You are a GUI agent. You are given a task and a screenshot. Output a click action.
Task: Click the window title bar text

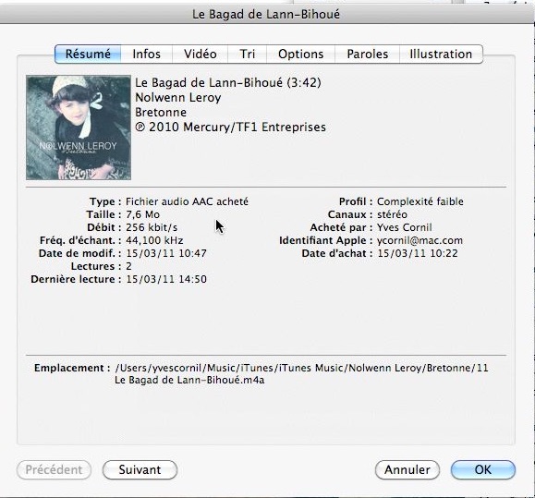[x=266, y=15]
